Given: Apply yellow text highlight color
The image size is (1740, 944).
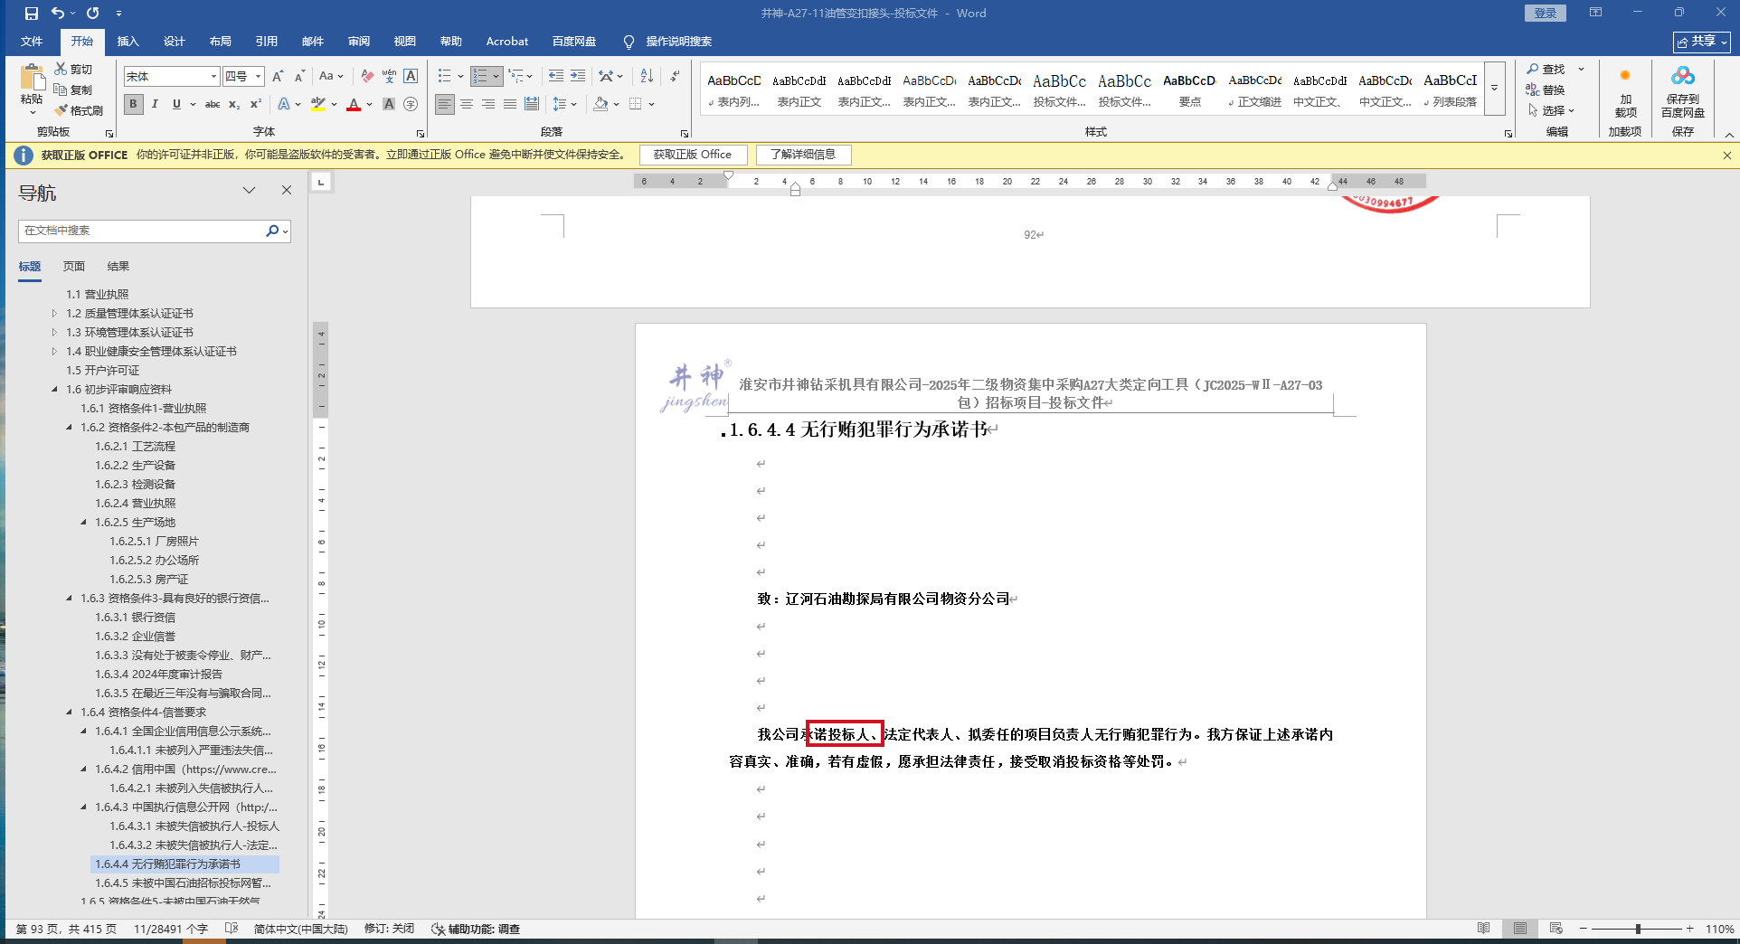Looking at the screenshot, I should pyautogui.click(x=317, y=104).
